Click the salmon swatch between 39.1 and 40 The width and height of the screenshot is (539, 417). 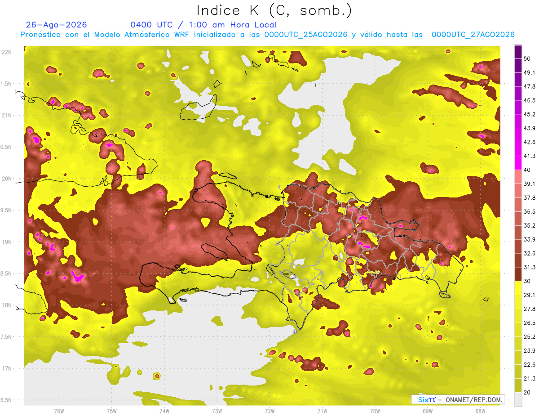click(518, 177)
